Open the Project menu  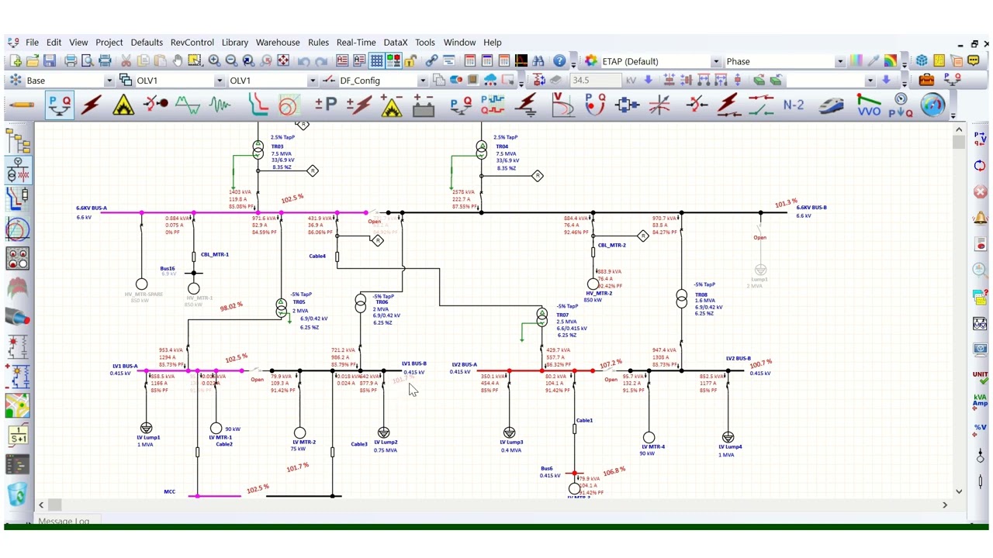[x=109, y=43]
